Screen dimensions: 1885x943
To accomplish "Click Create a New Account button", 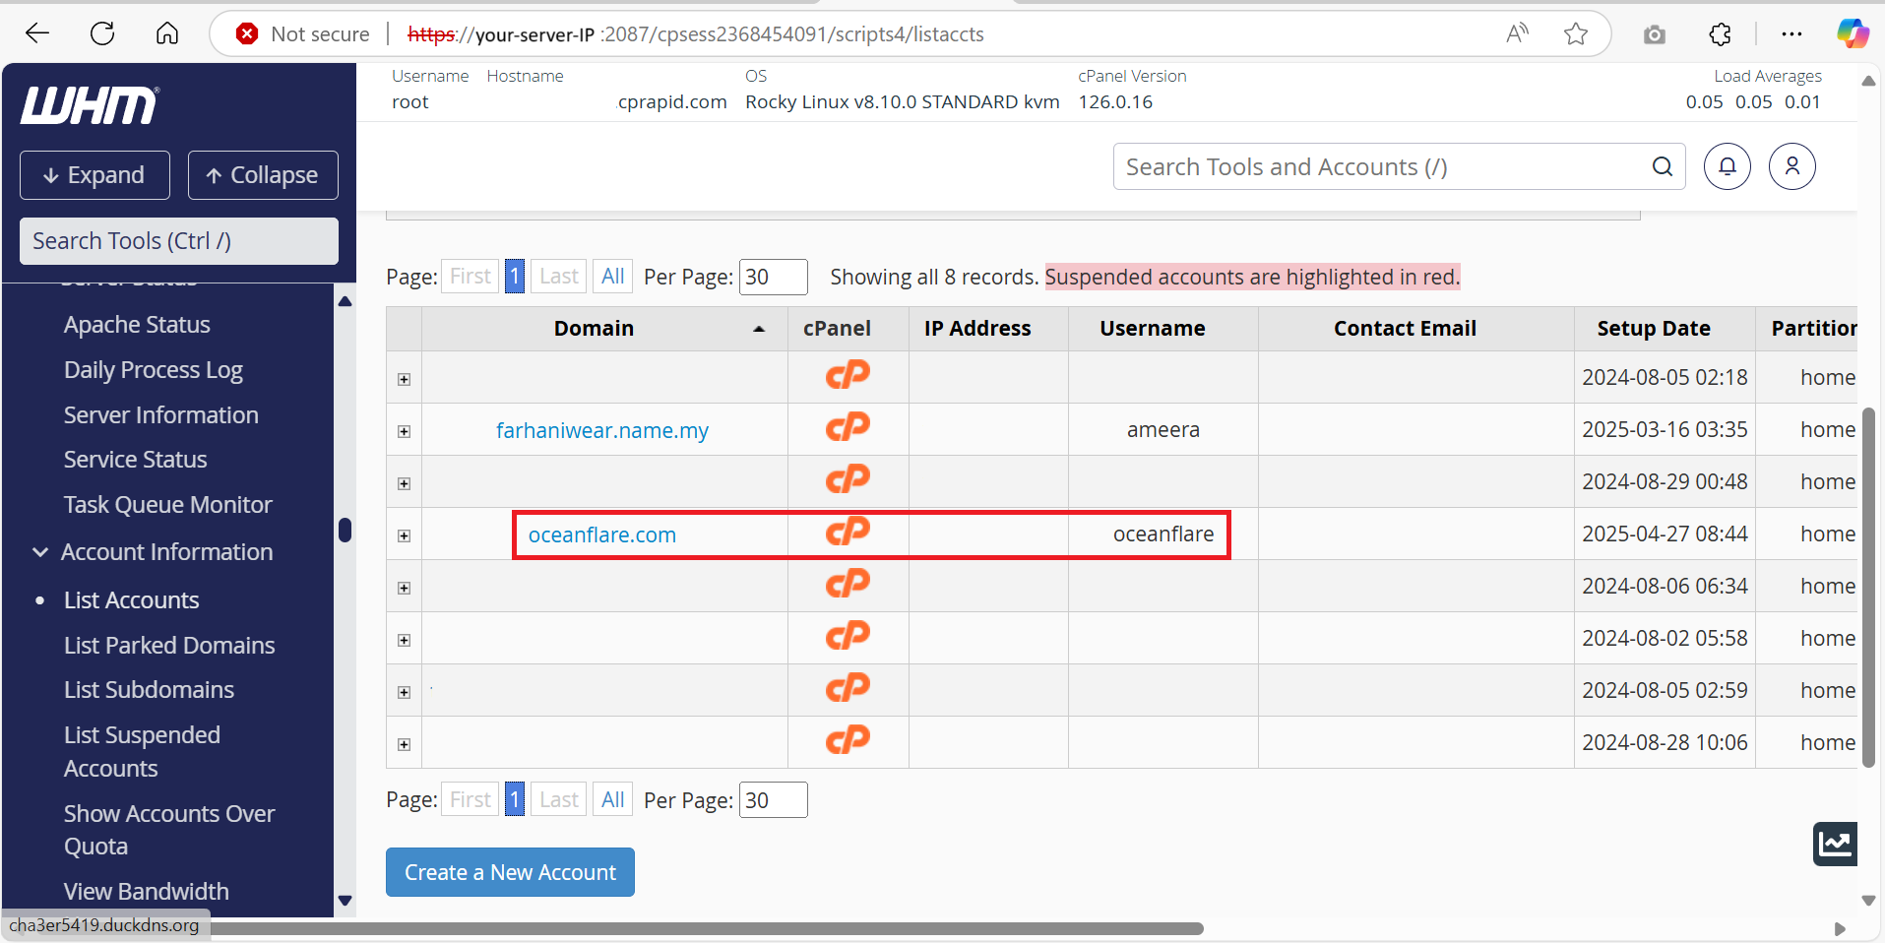I will tap(510, 872).
